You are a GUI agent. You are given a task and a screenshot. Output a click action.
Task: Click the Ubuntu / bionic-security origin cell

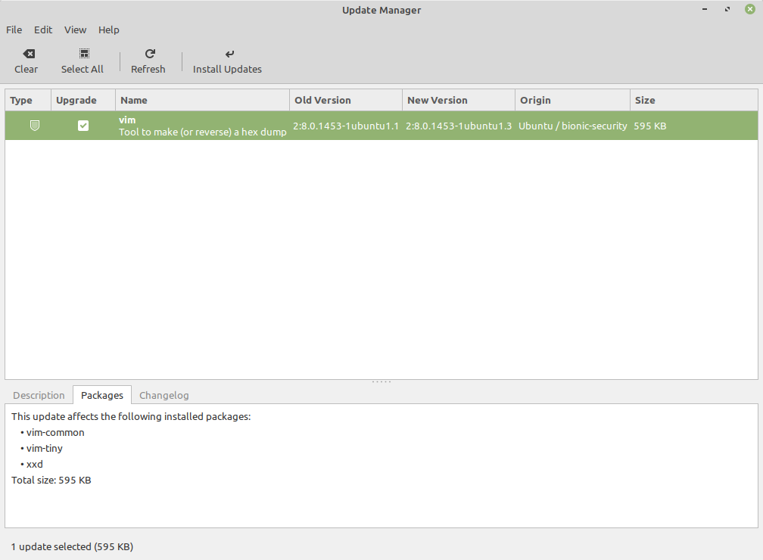coord(573,126)
